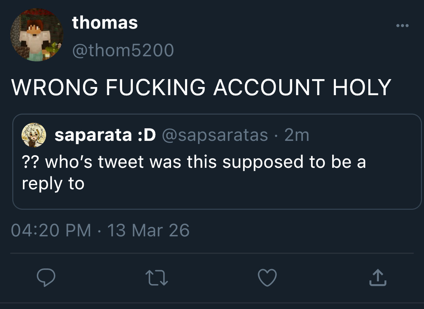Screen dimensions: 424x309
Task: Click the "13 Mar 26" post date
Action: pos(148,230)
